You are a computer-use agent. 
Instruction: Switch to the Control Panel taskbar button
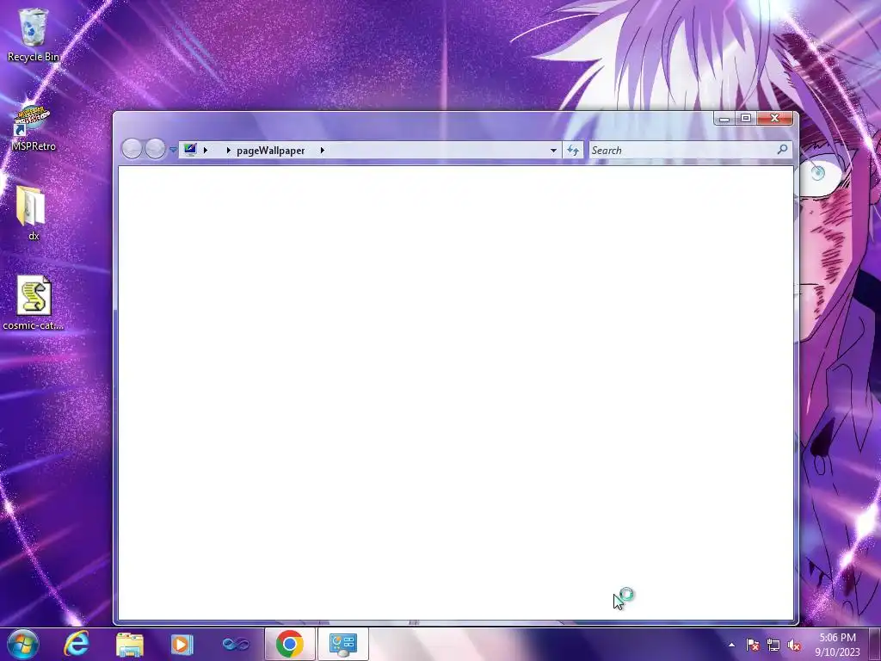click(x=342, y=644)
